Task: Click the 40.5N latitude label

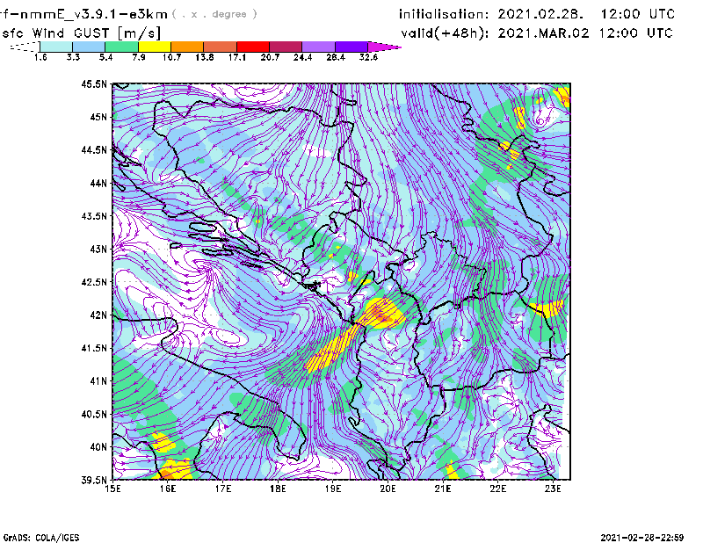Action: coord(94,414)
